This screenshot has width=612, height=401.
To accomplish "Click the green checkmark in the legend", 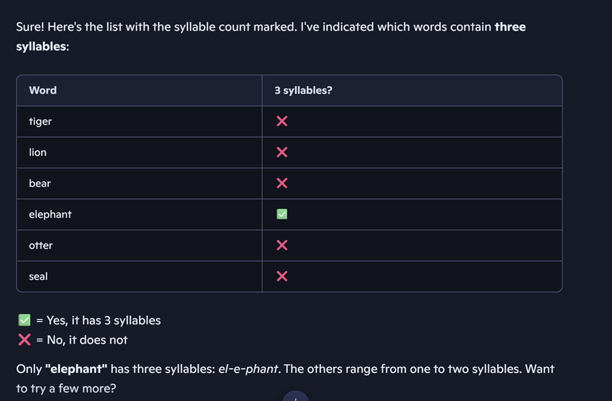I will click(x=25, y=320).
